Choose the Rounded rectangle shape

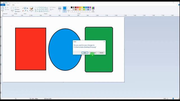click(x=43, y=8)
